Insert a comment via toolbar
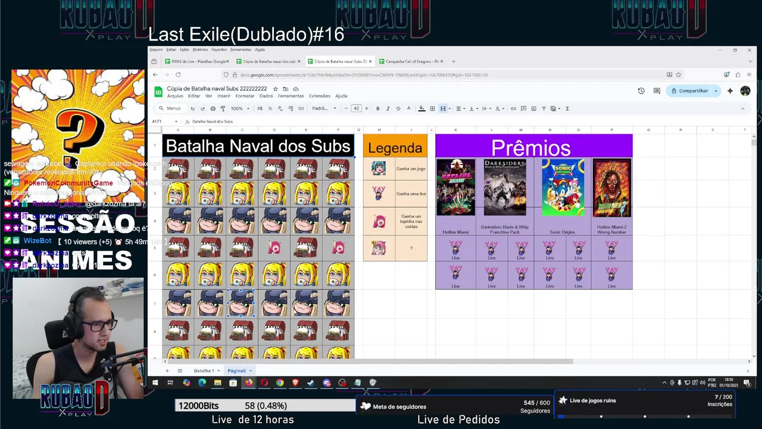This screenshot has width=762, height=429. 523,108
